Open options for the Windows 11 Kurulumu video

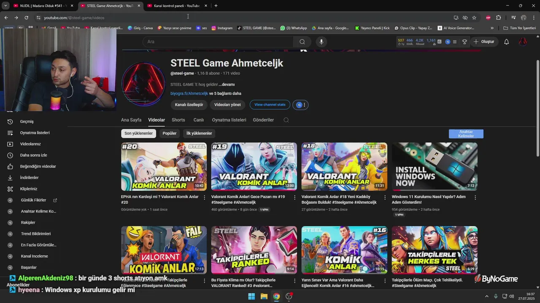[475, 197]
